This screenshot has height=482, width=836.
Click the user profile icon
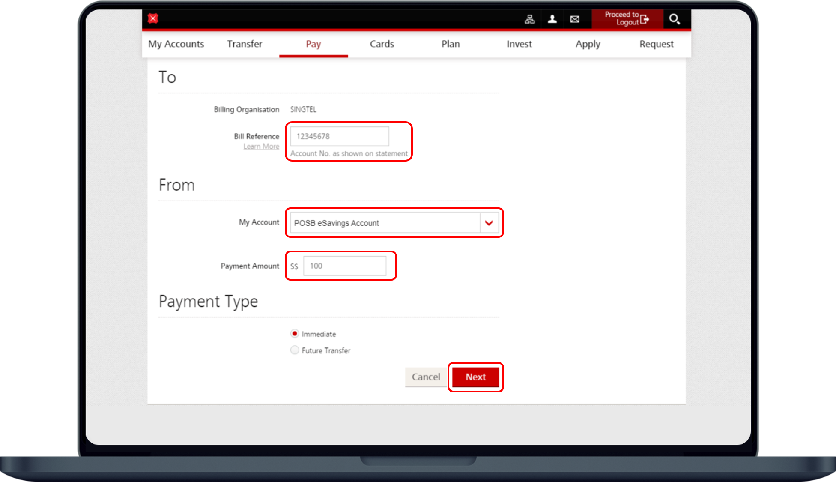coord(552,18)
